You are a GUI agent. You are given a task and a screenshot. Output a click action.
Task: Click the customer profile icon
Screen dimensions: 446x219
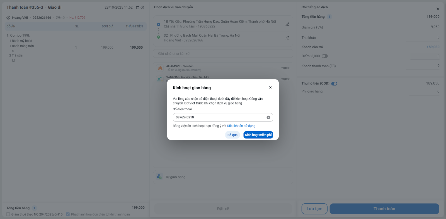coord(8,18)
